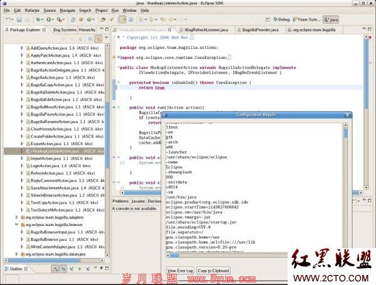Select the HookupListenerAction.java highlighted tree row
The height and width of the screenshot is (285, 376).
pyautogui.click(x=55, y=151)
